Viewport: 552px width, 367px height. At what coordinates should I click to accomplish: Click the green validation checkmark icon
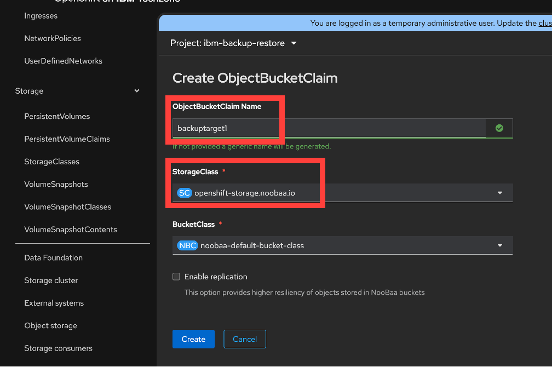499,128
